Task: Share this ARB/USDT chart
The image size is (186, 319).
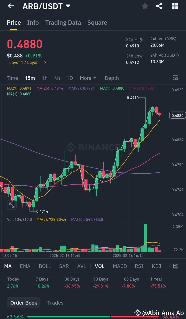Action: [x=159, y=6]
